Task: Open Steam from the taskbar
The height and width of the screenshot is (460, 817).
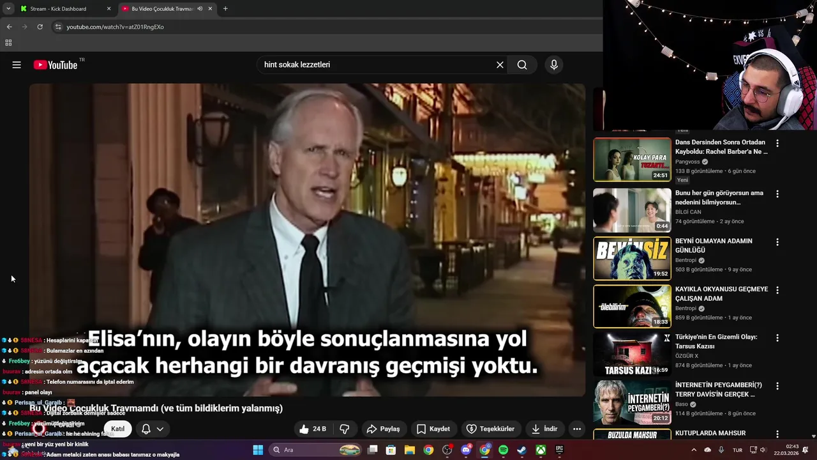Action: [521, 450]
